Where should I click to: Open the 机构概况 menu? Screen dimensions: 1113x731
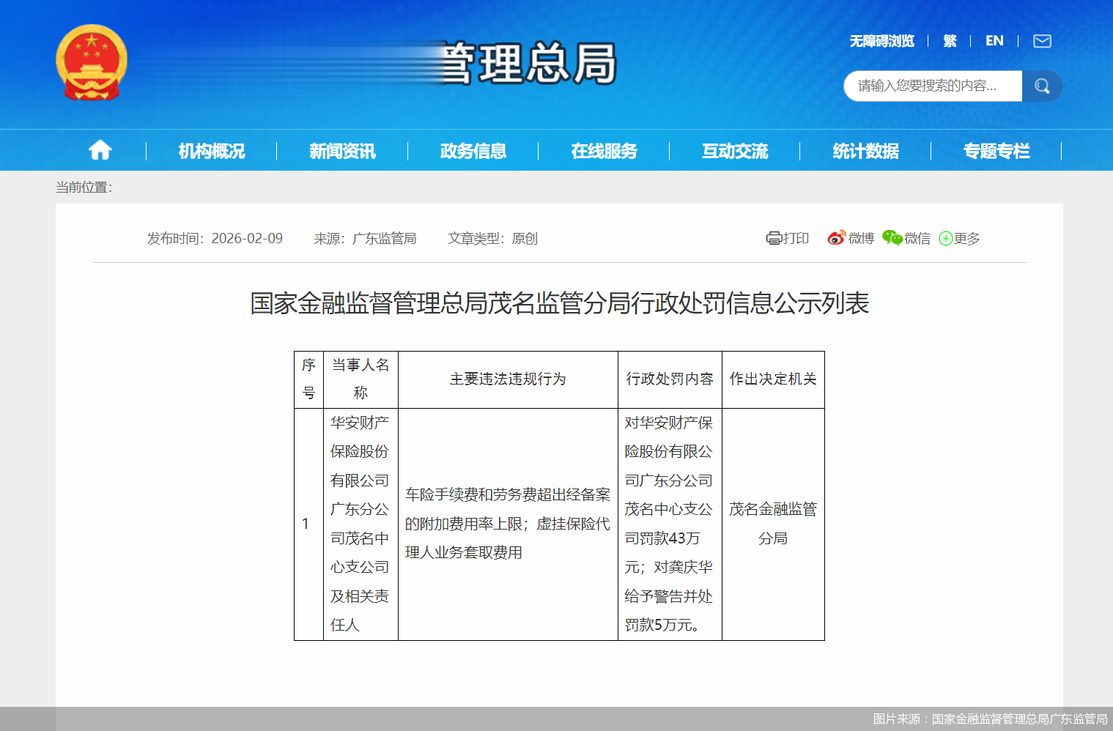coord(212,151)
